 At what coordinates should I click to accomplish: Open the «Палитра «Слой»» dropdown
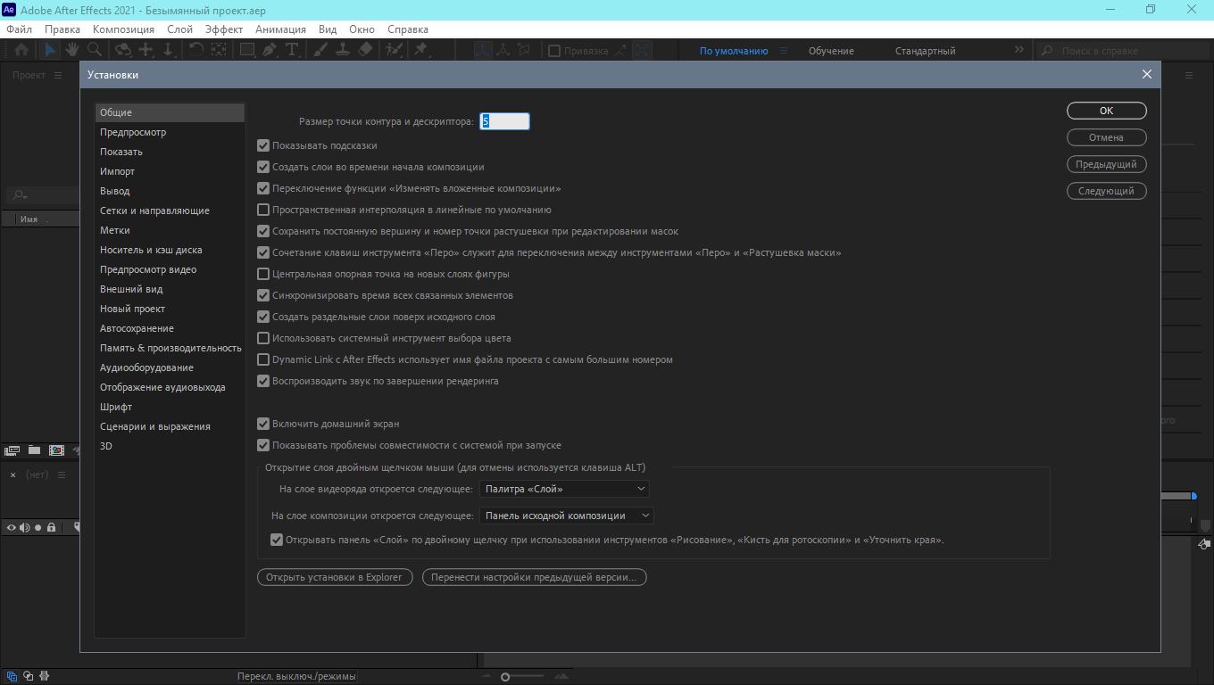563,489
